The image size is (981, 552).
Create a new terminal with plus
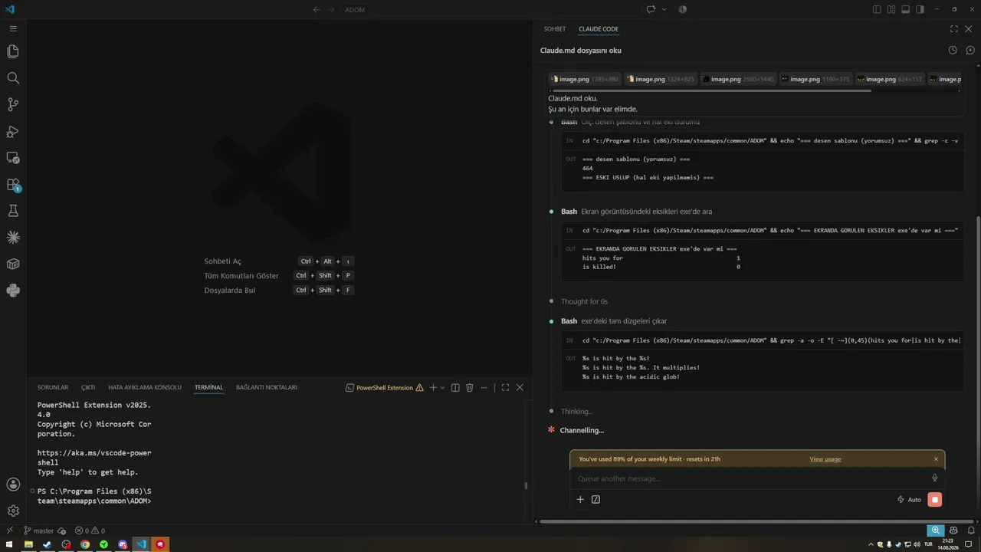(x=433, y=388)
